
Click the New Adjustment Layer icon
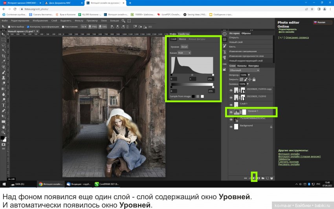(254, 178)
